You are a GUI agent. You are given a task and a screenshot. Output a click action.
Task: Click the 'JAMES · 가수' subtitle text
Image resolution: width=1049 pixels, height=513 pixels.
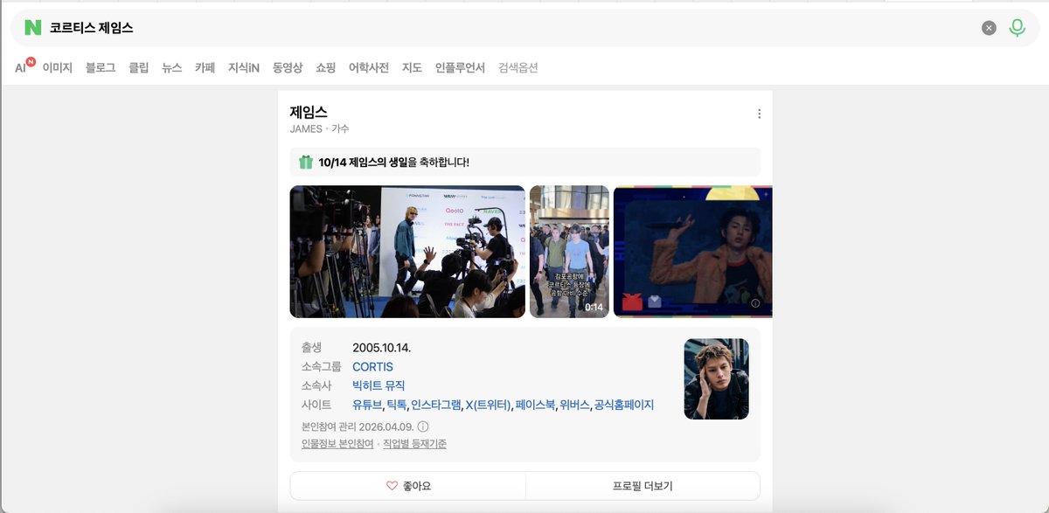319,129
